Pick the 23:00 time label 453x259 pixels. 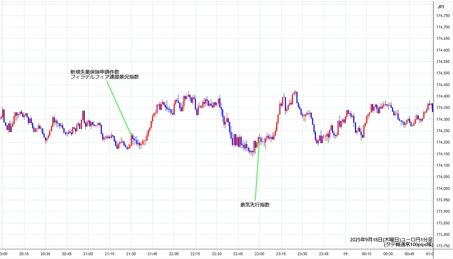click(x=260, y=254)
